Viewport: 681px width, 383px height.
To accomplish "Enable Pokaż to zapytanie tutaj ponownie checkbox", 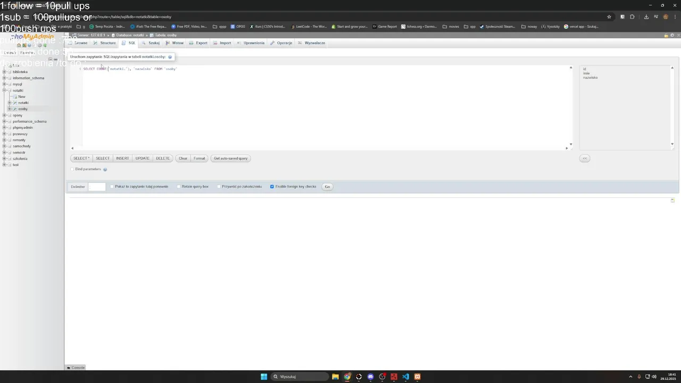I will point(112,187).
